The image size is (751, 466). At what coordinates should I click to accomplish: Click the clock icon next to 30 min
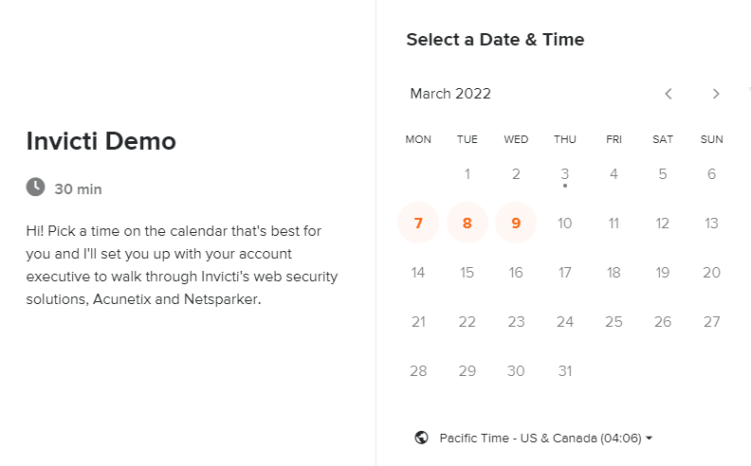click(x=35, y=187)
